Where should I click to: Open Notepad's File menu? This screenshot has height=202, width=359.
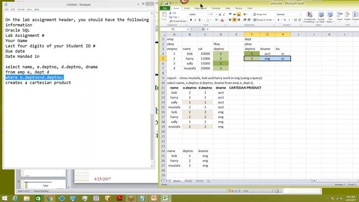pyautogui.click(x=7, y=10)
